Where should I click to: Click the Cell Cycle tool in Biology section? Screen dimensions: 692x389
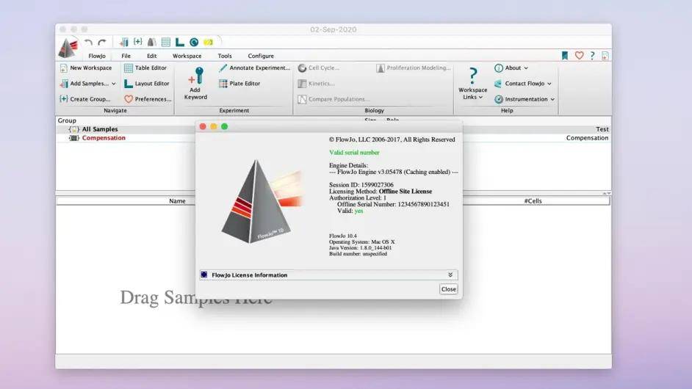click(x=319, y=68)
